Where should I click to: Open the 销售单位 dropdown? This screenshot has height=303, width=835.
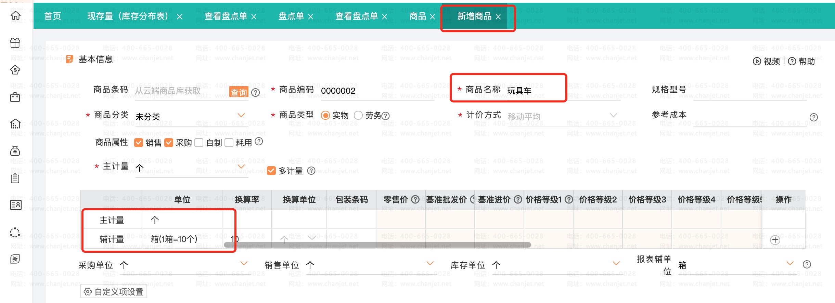point(430,263)
